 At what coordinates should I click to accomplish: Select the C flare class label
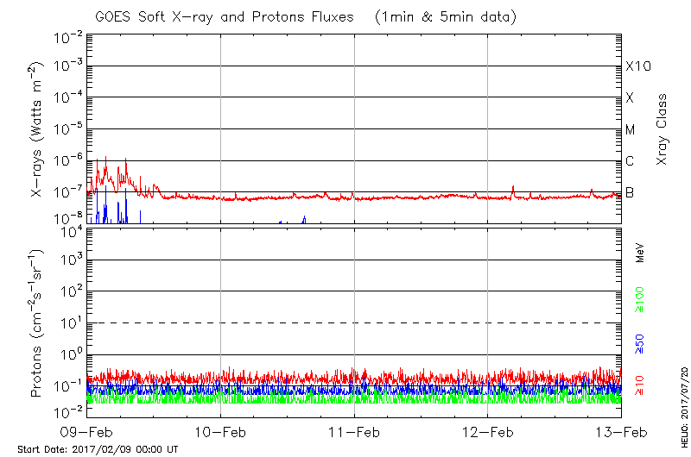630,161
